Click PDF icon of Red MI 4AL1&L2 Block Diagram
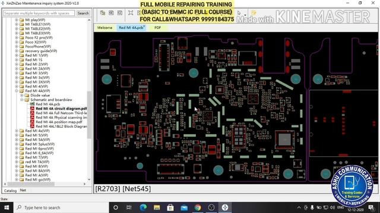Viewport: 380px width, 213px height. (32, 126)
